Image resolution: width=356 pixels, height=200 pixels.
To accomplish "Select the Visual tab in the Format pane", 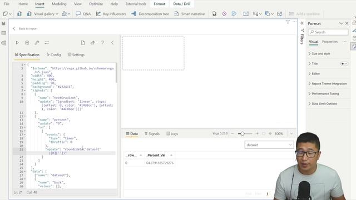I will point(314,42).
